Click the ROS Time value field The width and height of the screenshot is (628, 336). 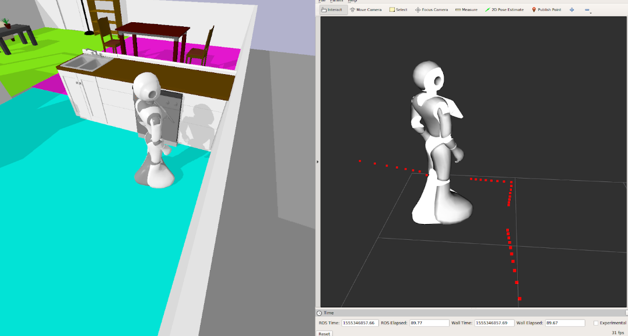(x=360, y=323)
